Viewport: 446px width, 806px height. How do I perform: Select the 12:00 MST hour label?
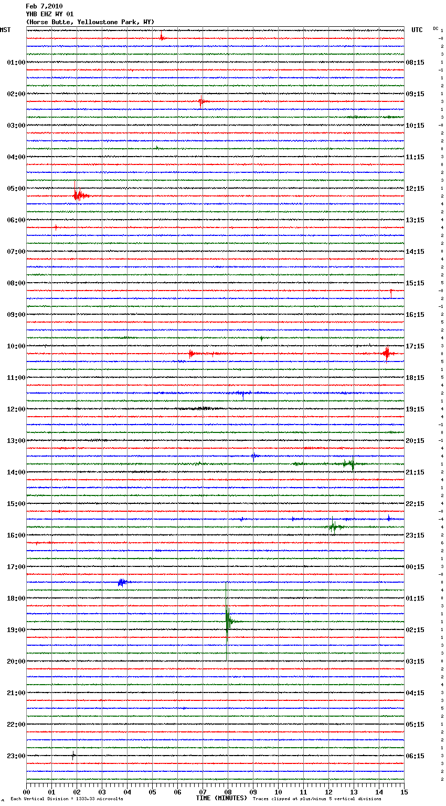click(x=16, y=409)
